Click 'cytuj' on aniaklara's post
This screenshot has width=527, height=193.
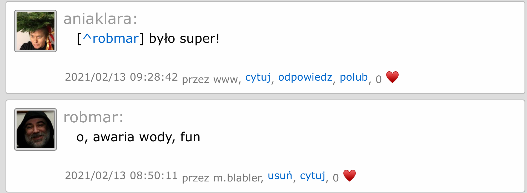pyautogui.click(x=258, y=77)
